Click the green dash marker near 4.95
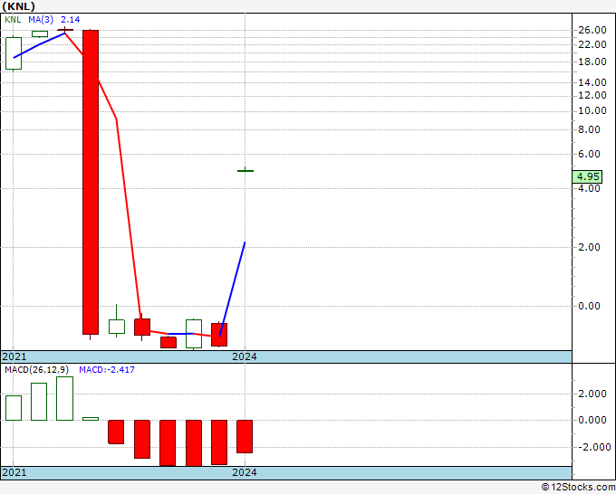The width and height of the screenshot is (616, 494). pyautogui.click(x=245, y=171)
